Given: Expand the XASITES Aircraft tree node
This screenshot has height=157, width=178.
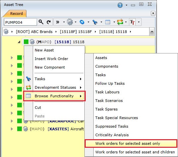Looking at the screenshot, I should click(x=12, y=129).
